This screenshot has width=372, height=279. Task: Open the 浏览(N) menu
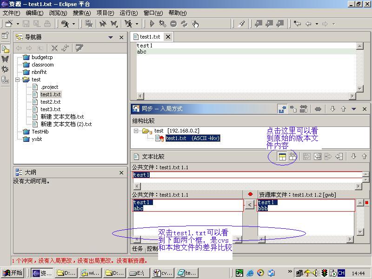(x=58, y=13)
